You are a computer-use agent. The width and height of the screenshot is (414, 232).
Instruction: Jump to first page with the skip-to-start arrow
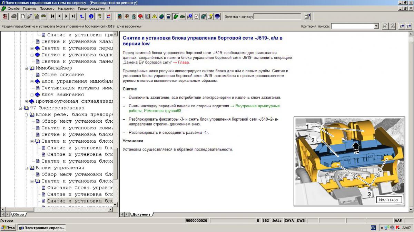[52, 16]
